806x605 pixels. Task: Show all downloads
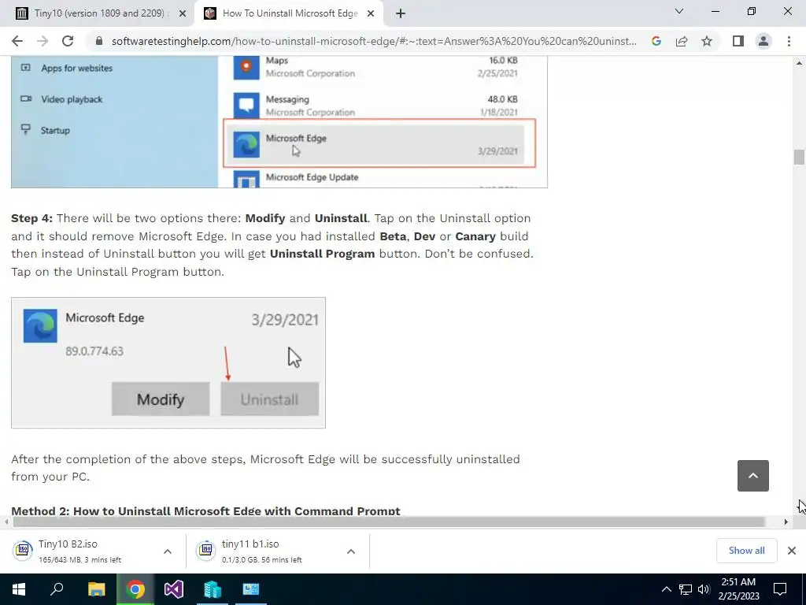(x=746, y=551)
